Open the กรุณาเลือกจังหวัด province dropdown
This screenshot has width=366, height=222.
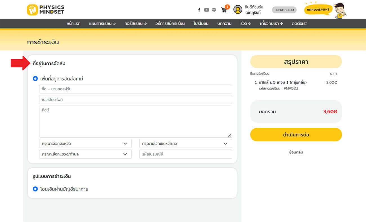tap(85, 144)
